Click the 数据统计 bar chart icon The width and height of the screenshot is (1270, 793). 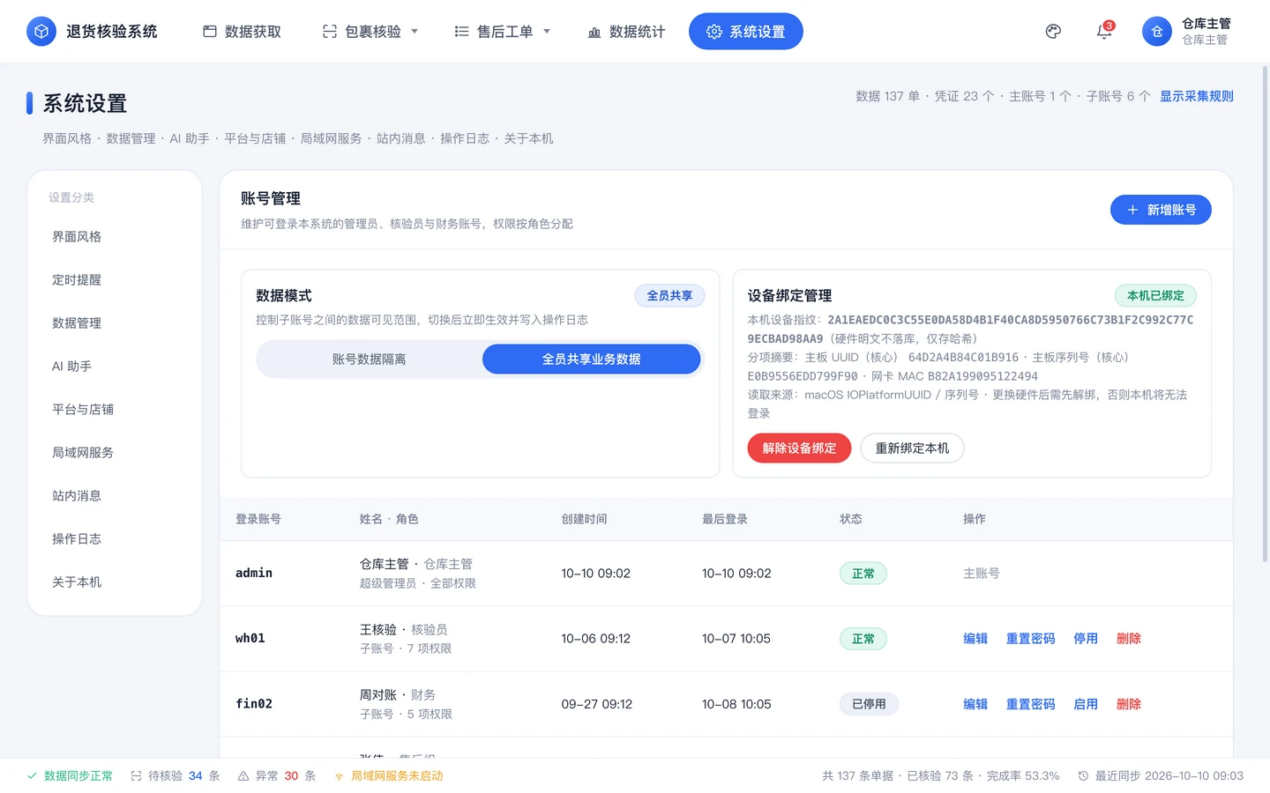click(x=594, y=32)
